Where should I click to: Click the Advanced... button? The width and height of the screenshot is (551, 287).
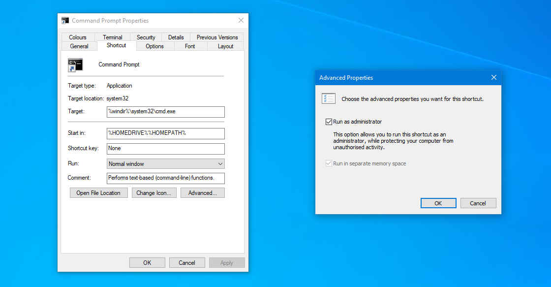[x=202, y=193]
